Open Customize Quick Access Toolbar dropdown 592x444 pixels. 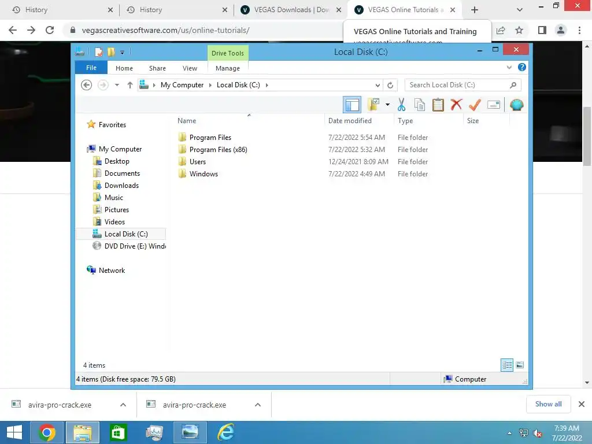coord(123,52)
